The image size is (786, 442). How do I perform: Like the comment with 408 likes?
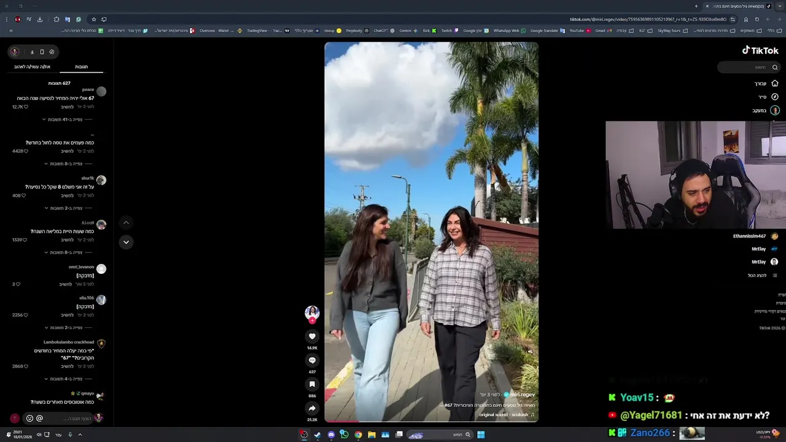pyautogui.click(x=23, y=196)
